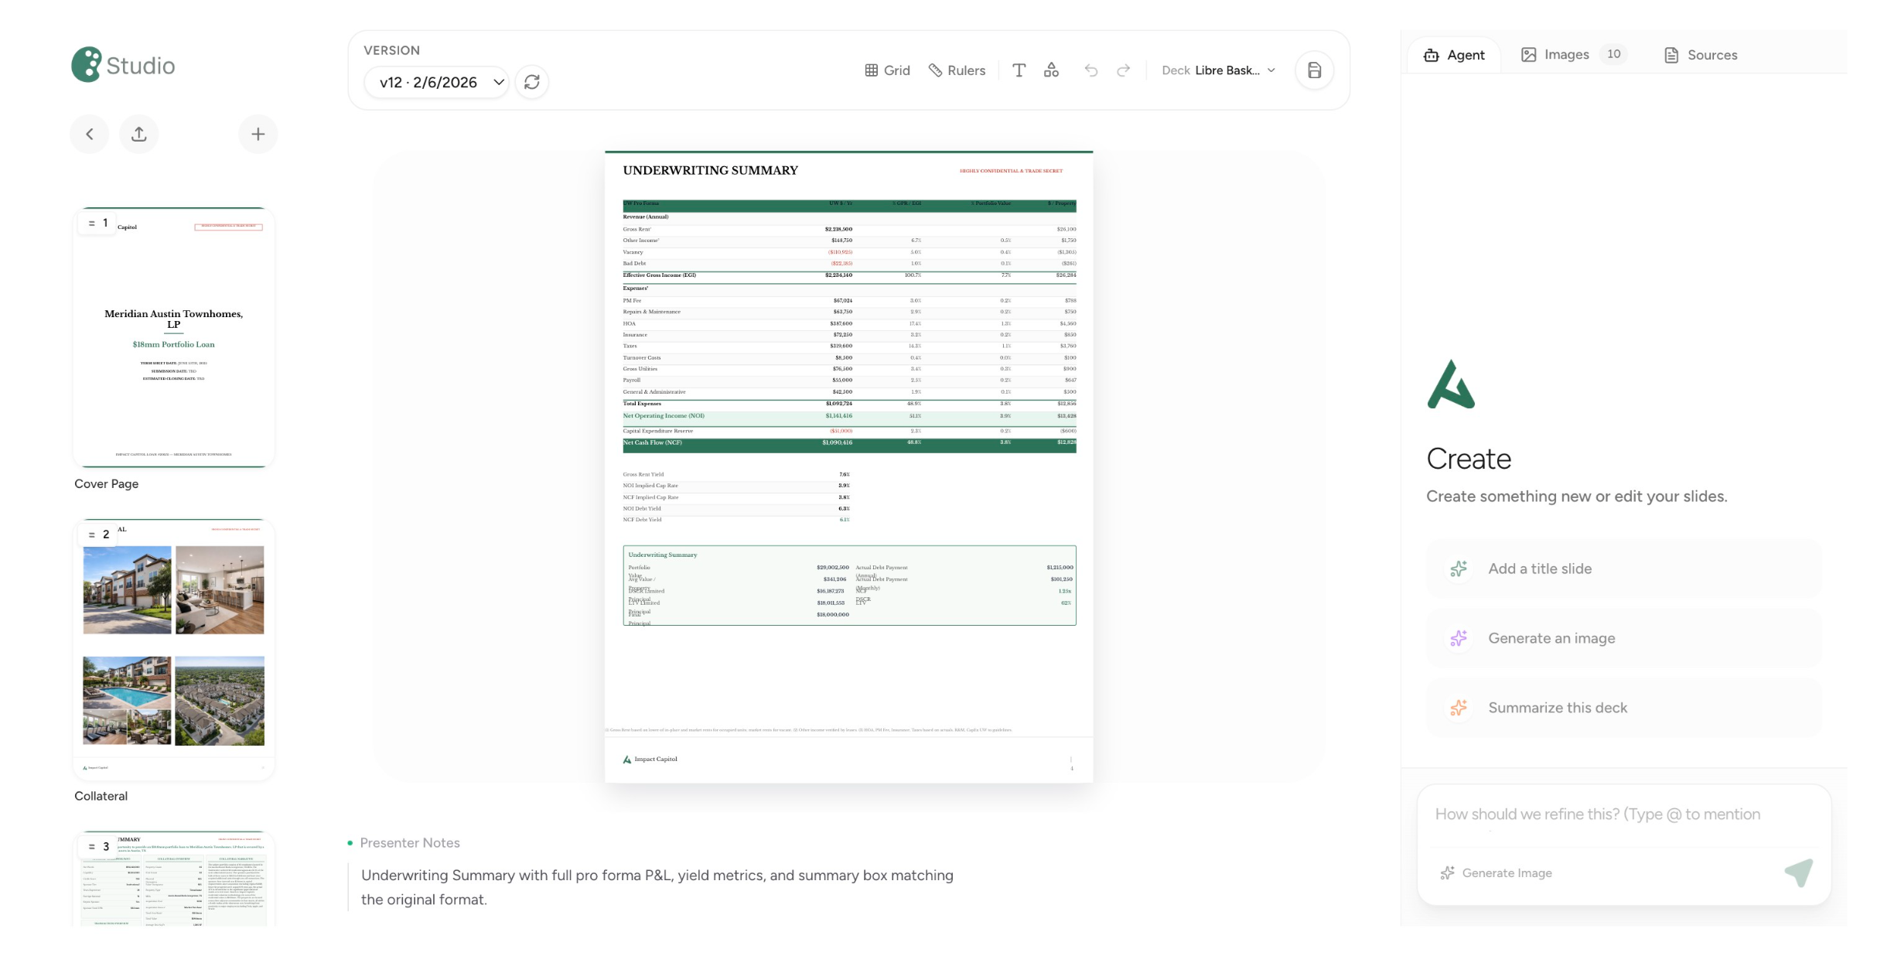
Task: Refresh the version with circular arrows icon
Action: pos(531,82)
